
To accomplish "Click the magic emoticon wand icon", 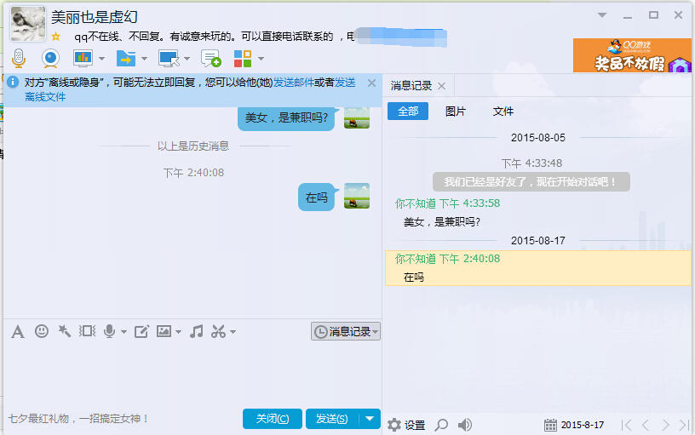I will point(65,331).
